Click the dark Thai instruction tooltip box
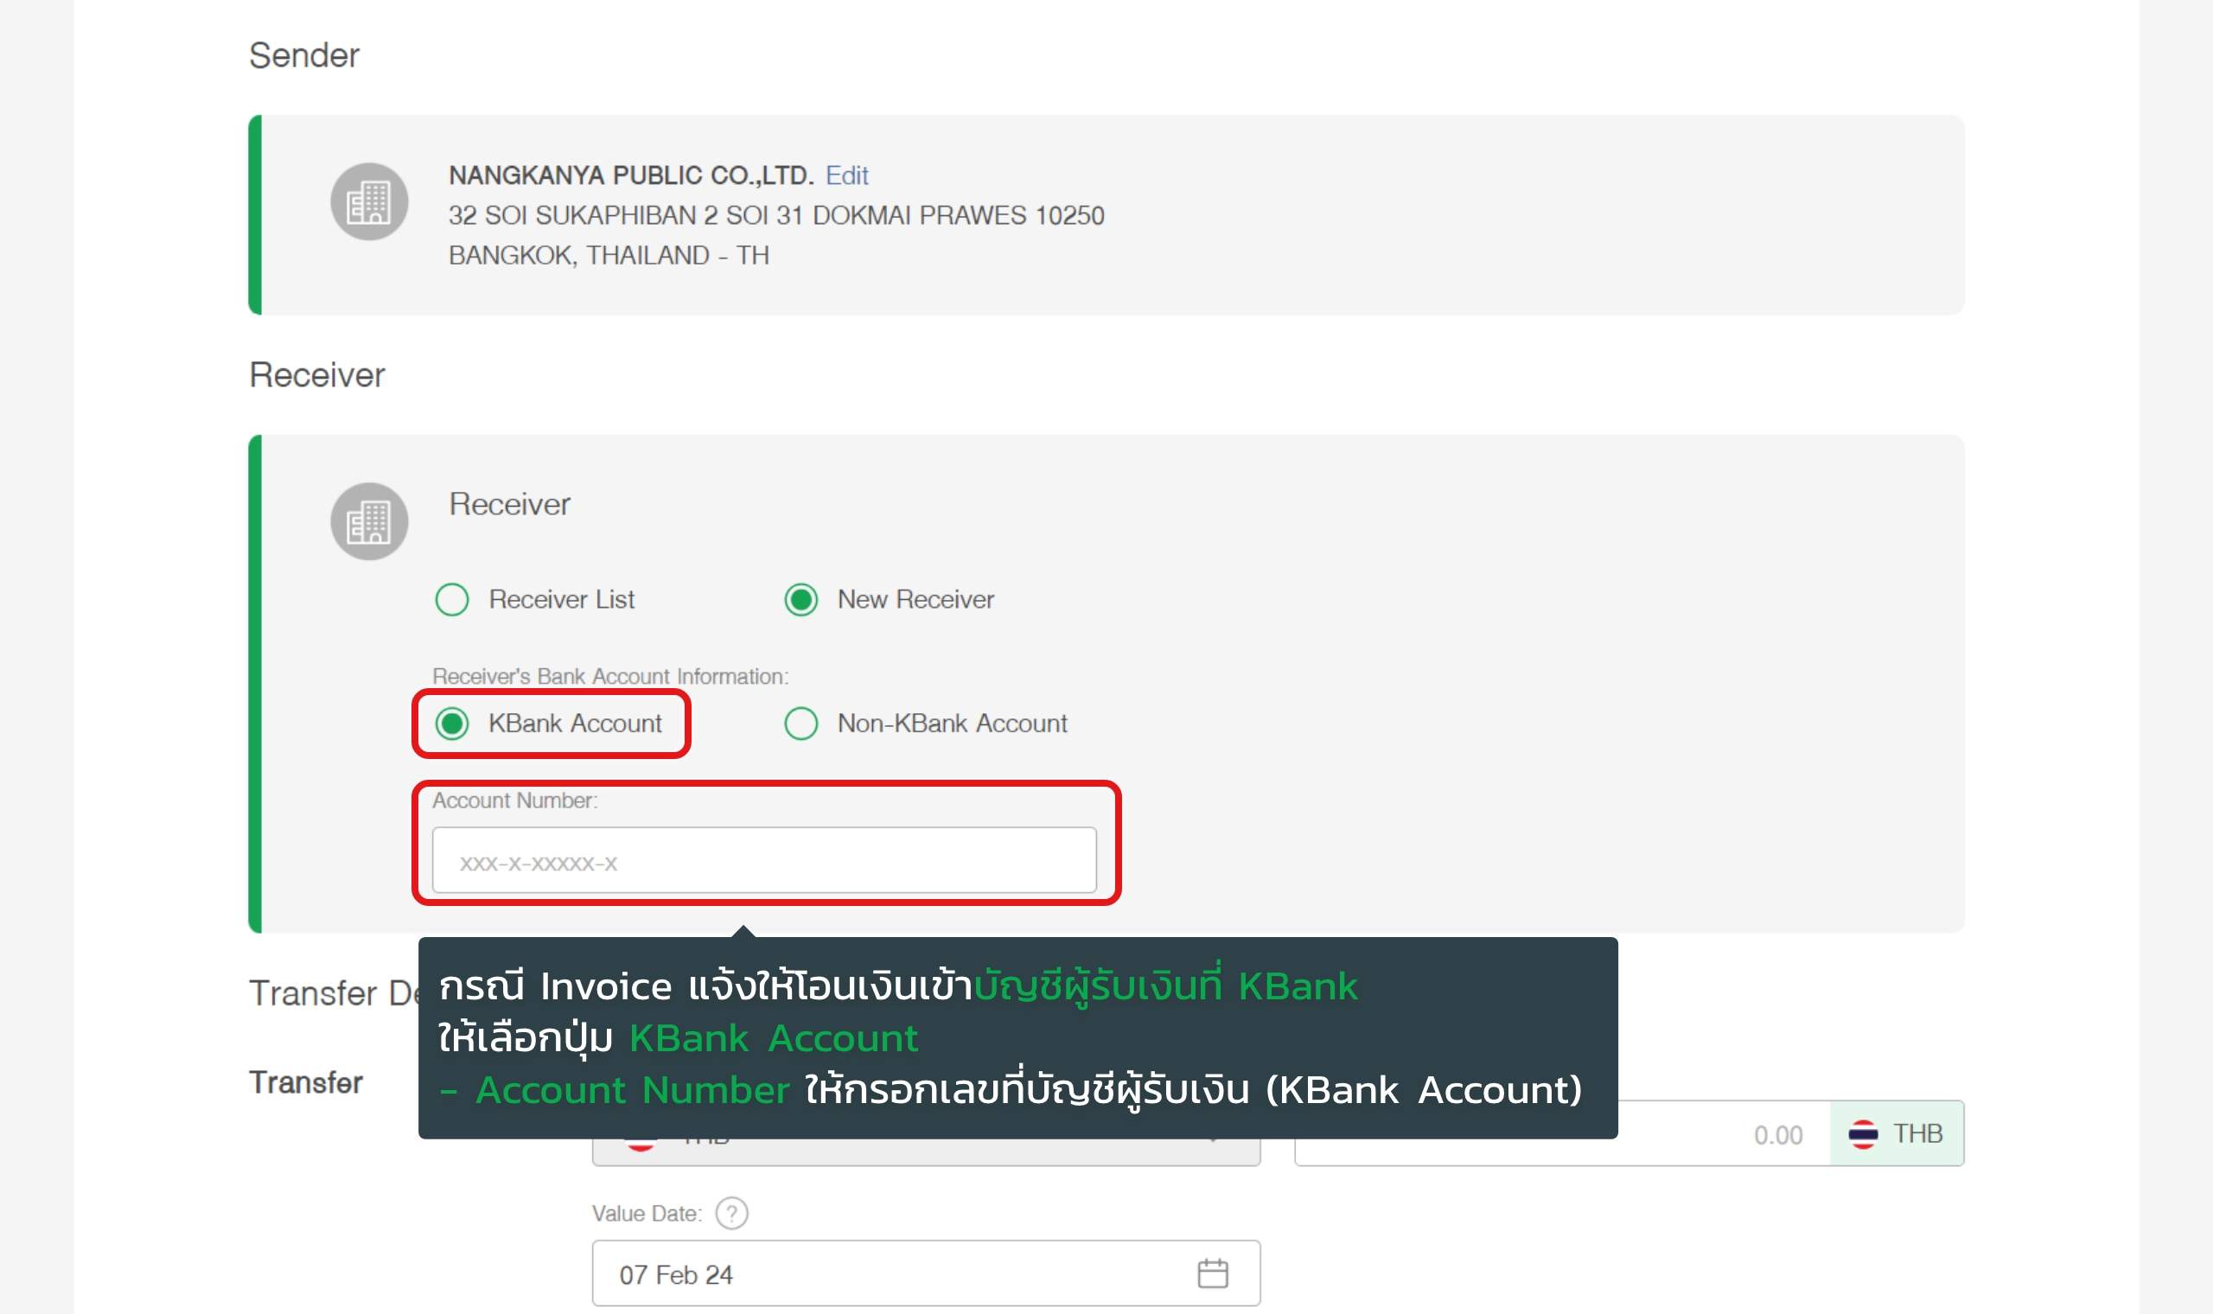The image size is (2213, 1314). pyautogui.click(x=1018, y=1037)
